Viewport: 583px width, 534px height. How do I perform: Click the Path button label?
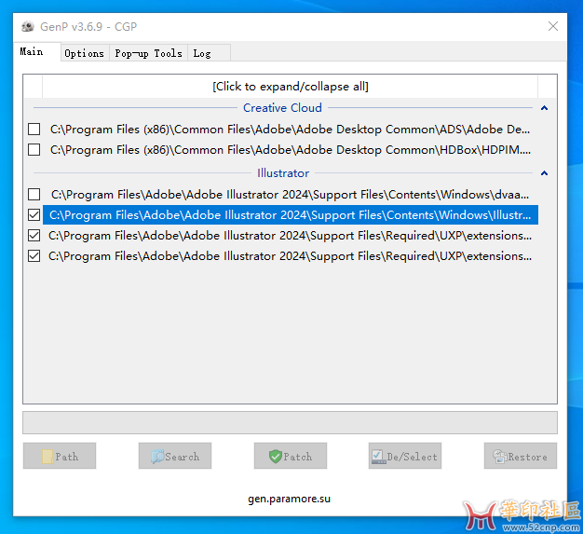point(67,457)
